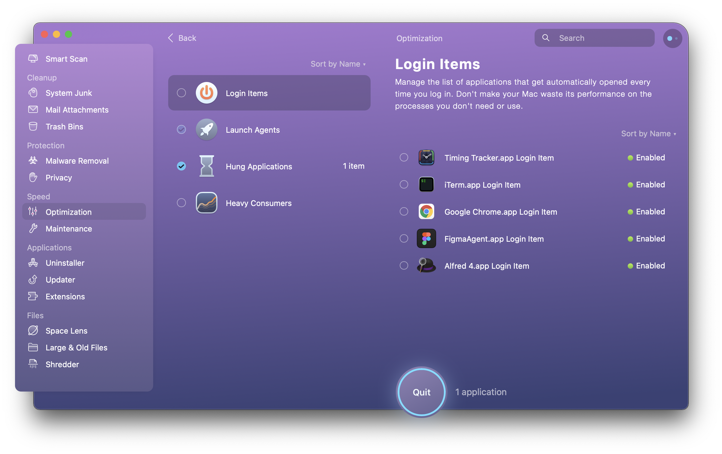Click the Login Items power icon
Screen dimensions: 722x454
click(x=206, y=93)
